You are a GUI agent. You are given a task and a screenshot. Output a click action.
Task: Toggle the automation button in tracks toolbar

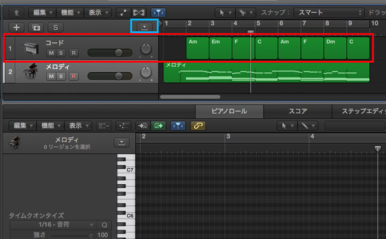point(123,13)
